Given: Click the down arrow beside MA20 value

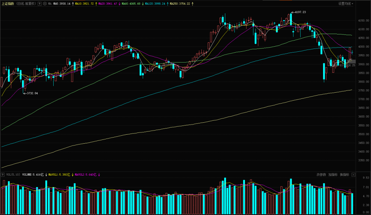Looking at the screenshot, I should [120, 4].
